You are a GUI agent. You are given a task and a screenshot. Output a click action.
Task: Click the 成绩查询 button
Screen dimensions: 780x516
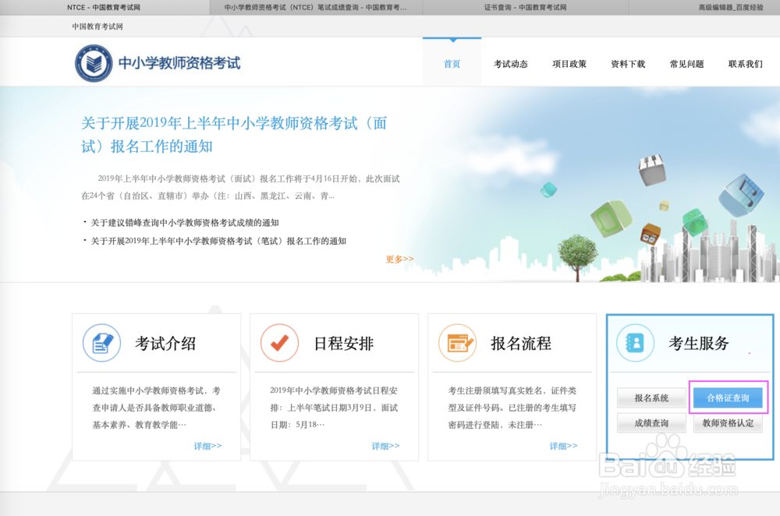point(651,423)
